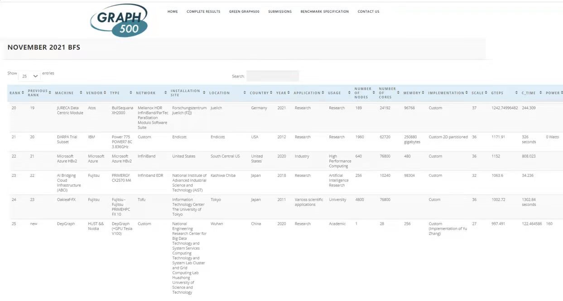Open the Show entries dropdown

click(30, 76)
